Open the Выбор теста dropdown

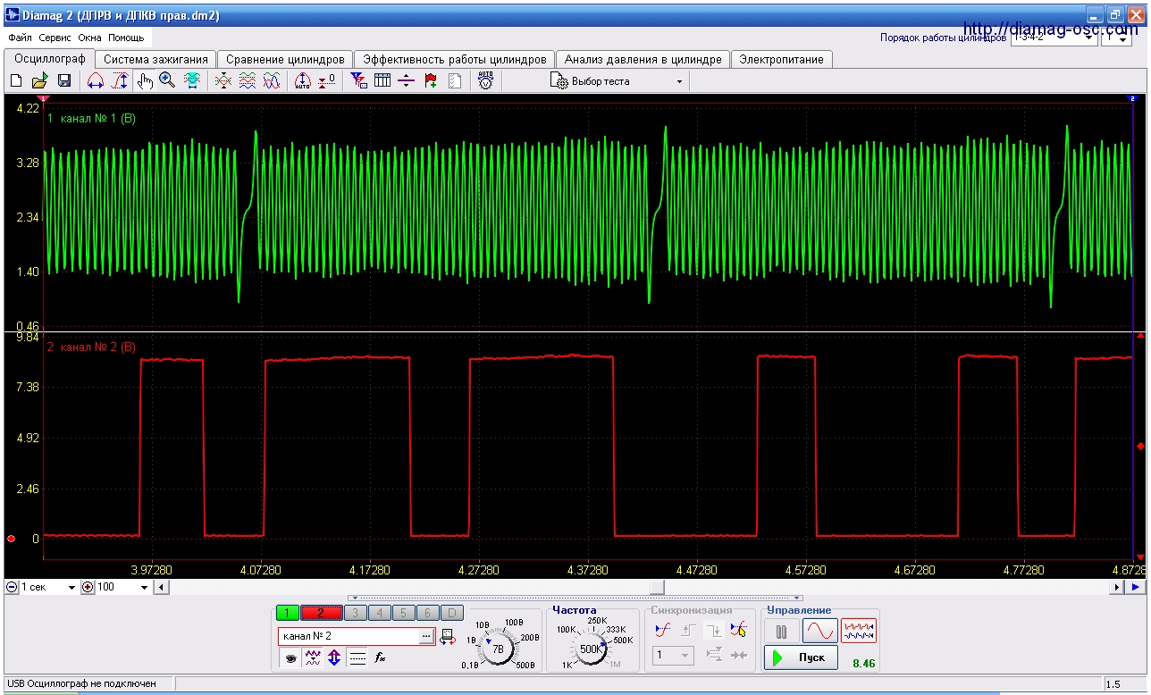coord(618,81)
